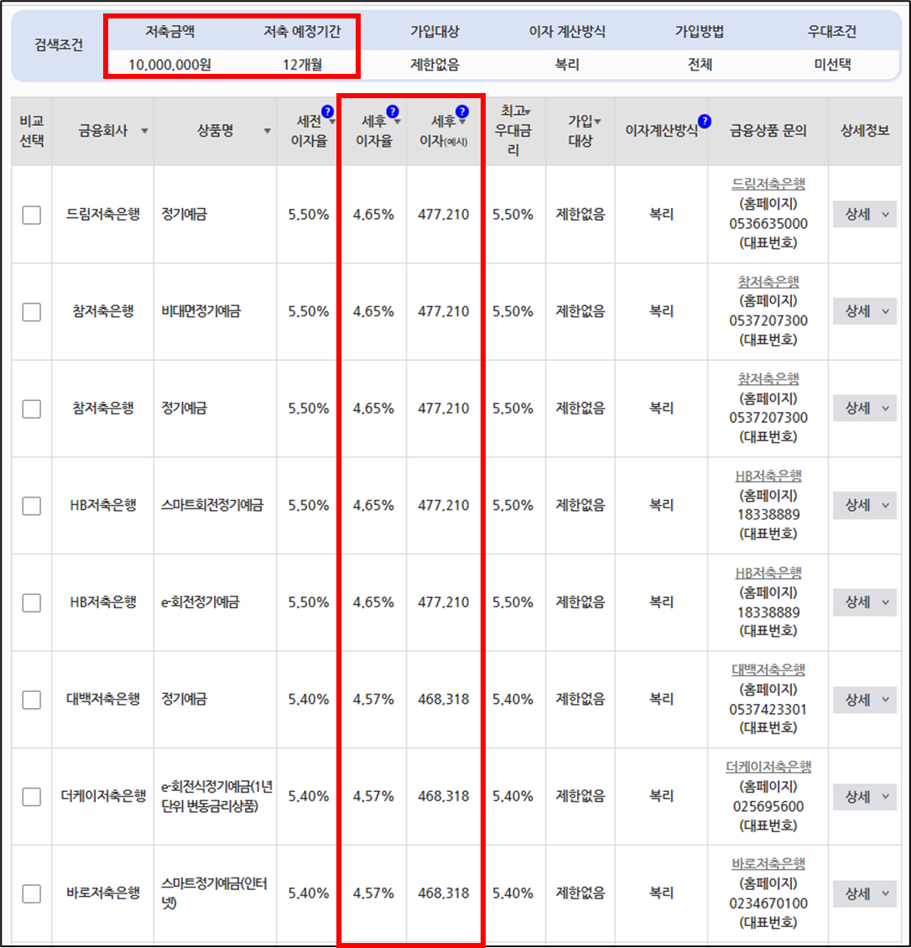Click the 상품명 column header

point(216,131)
